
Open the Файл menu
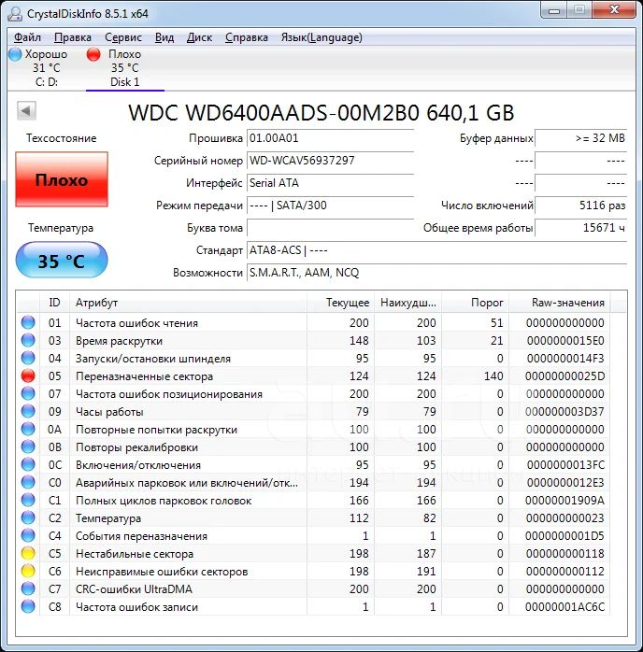coord(27,37)
